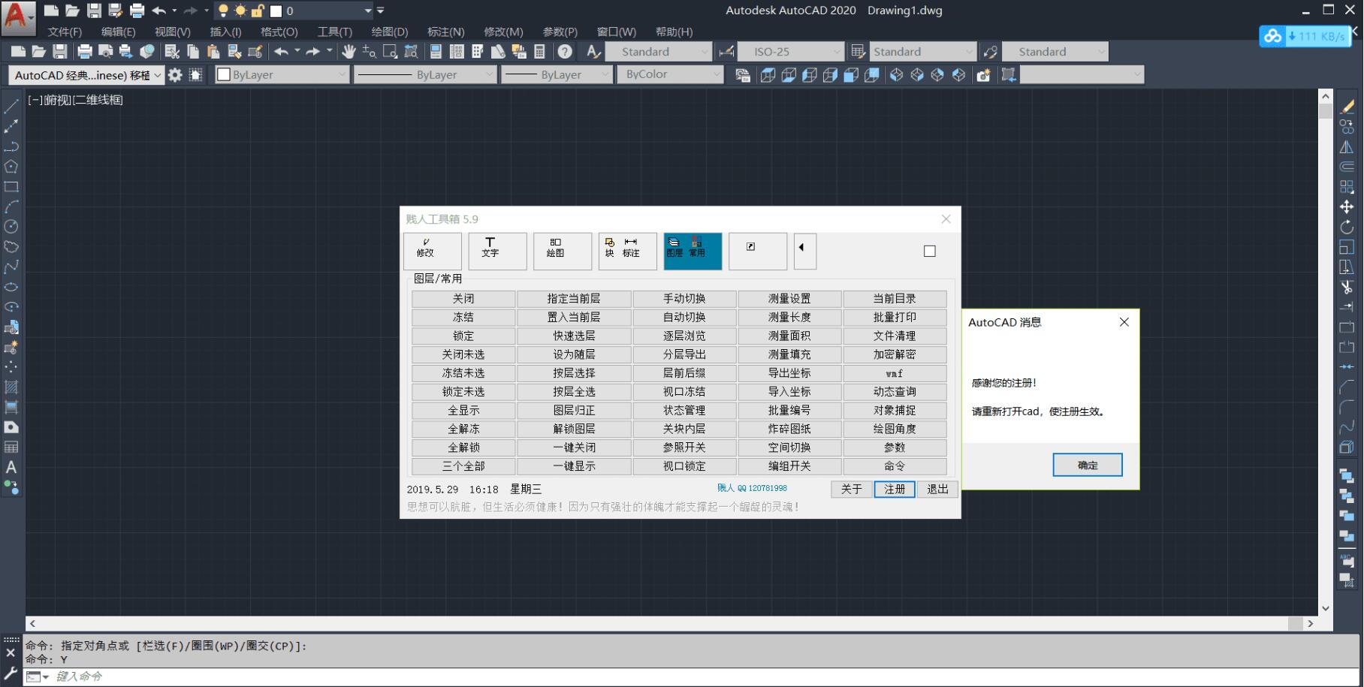The image size is (1364, 687).
Task: Open the ByLayer color dropdown
Action: click(x=282, y=74)
